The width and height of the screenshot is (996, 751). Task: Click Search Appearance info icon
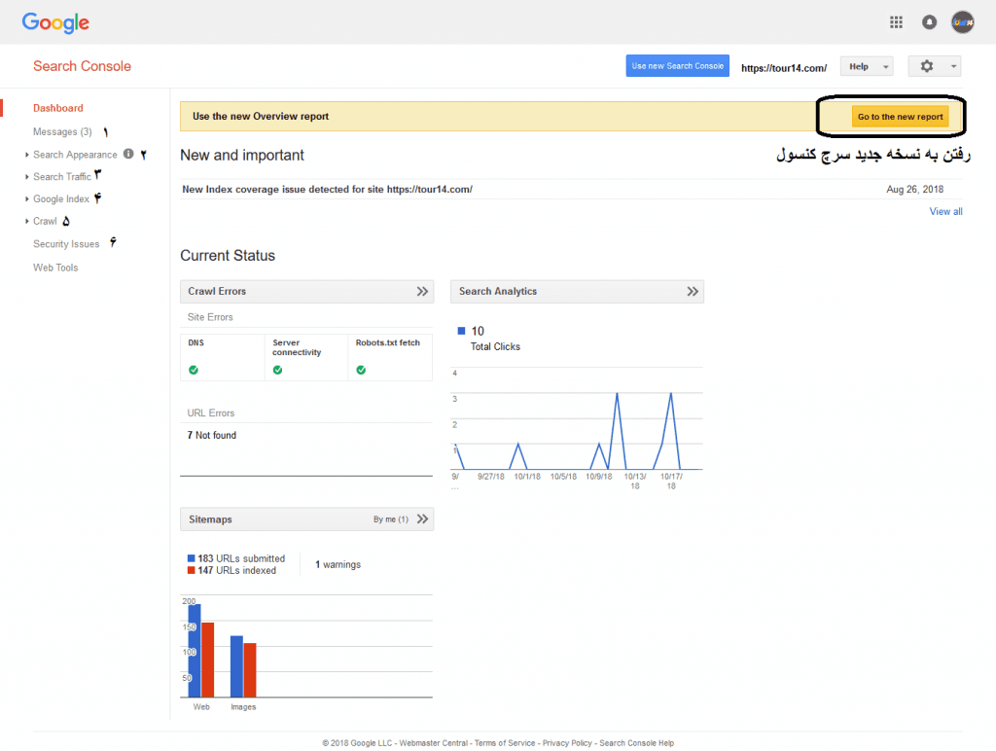pyautogui.click(x=128, y=154)
